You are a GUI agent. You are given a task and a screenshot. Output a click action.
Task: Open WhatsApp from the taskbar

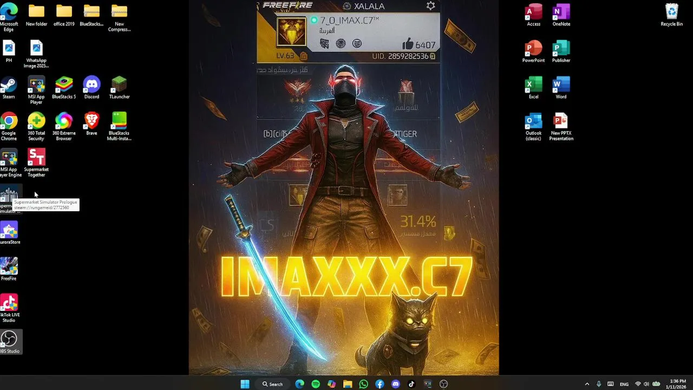click(363, 384)
